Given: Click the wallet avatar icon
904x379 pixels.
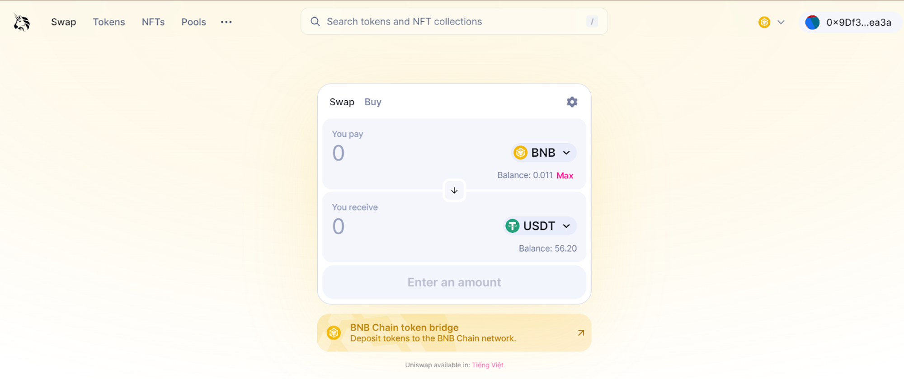Looking at the screenshot, I should pos(812,23).
